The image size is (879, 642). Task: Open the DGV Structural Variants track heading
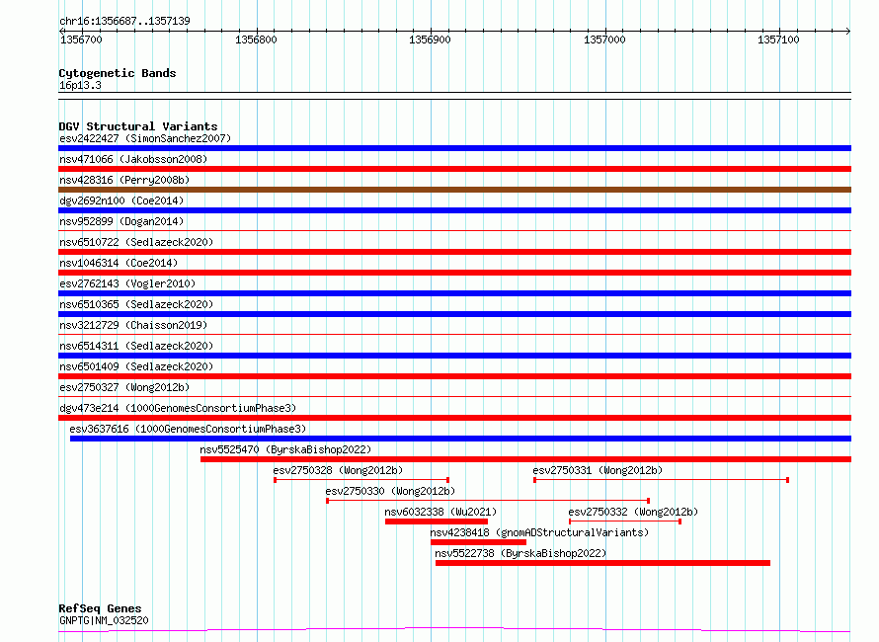[137, 126]
